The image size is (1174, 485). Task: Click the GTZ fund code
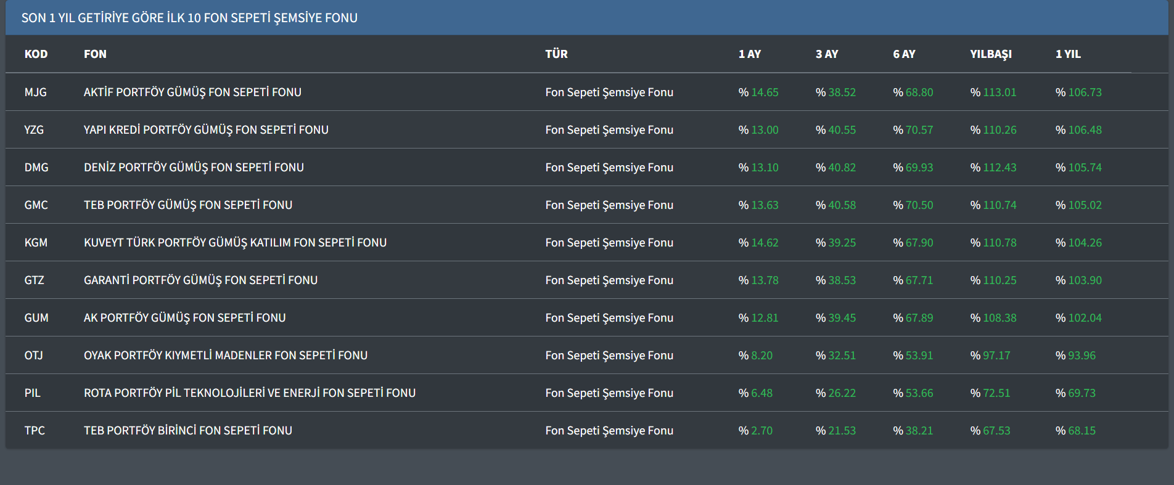tap(34, 280)
